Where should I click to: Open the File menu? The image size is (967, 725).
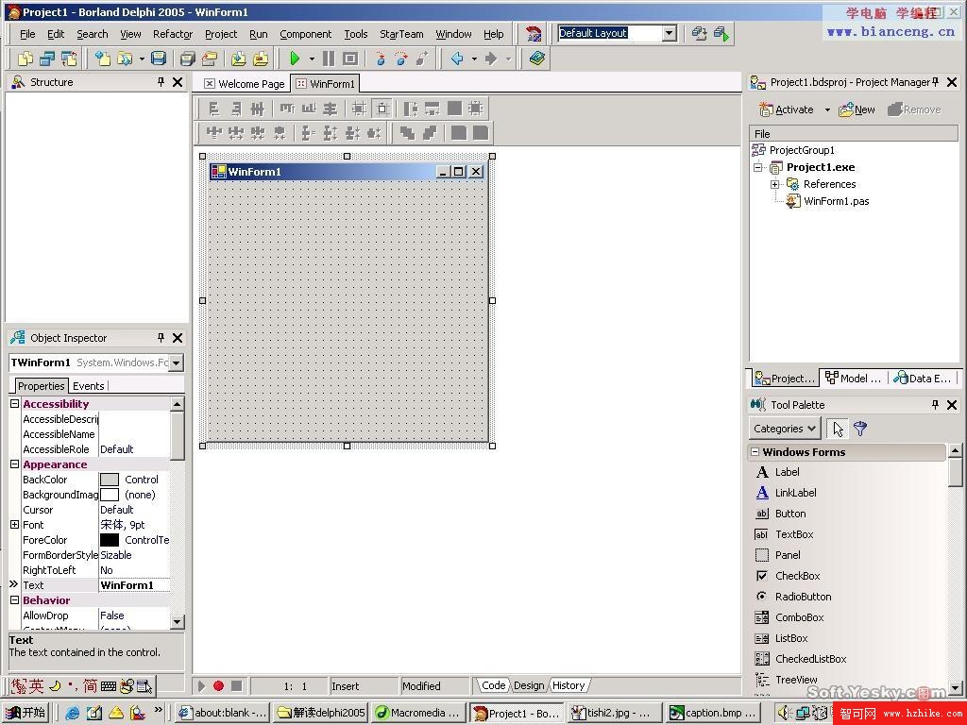pos(27,34)
